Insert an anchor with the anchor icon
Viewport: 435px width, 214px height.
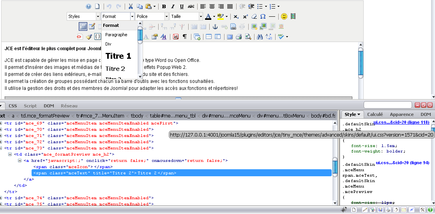(214, 27)
